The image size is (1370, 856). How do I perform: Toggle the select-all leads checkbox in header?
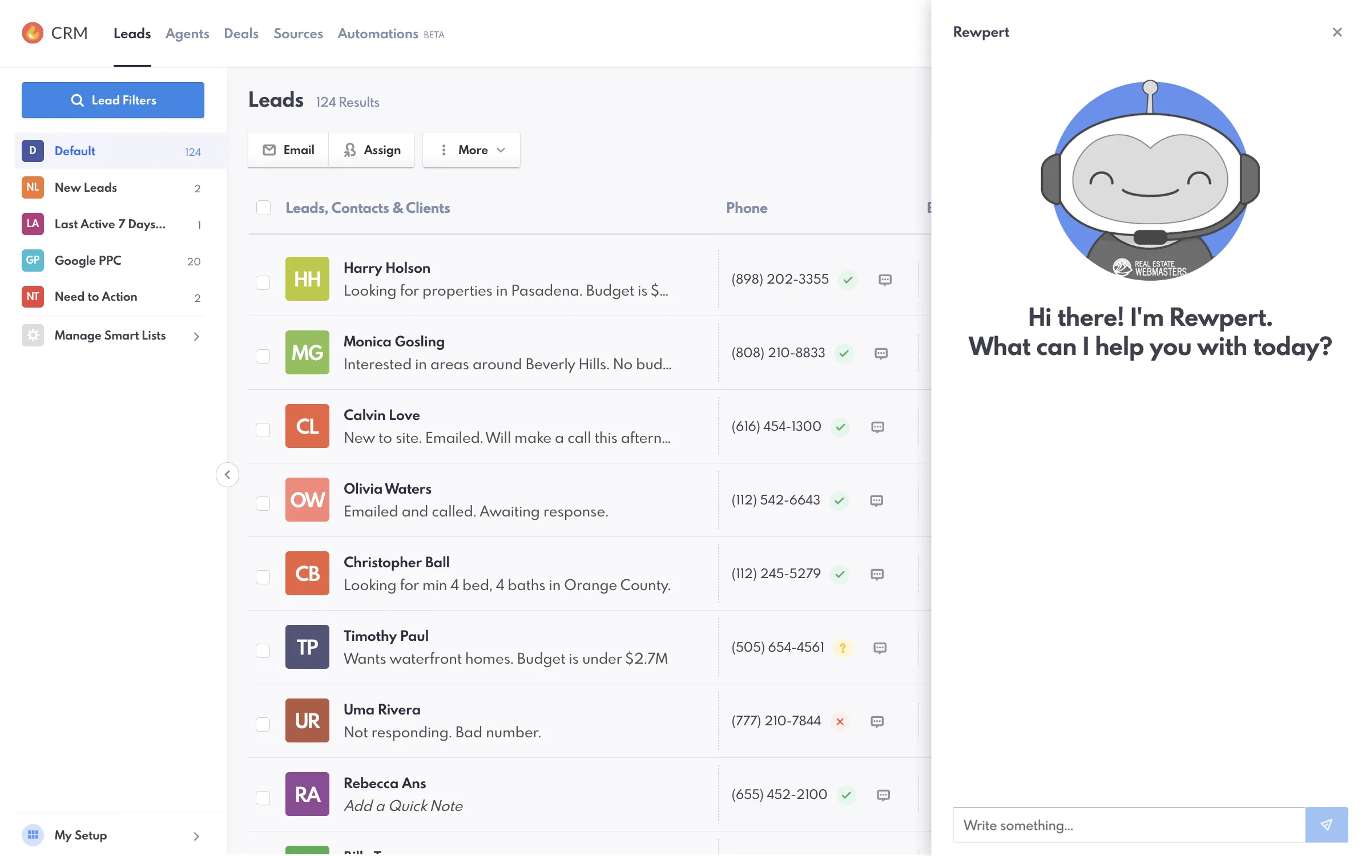(263, 208)
